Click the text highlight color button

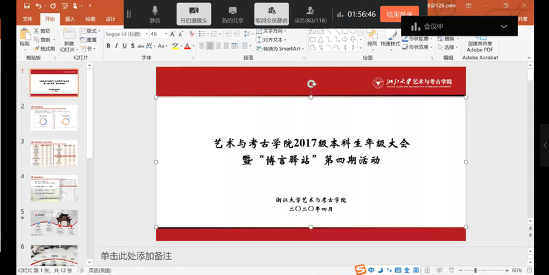pyautogui.click(x=175, y=46)
